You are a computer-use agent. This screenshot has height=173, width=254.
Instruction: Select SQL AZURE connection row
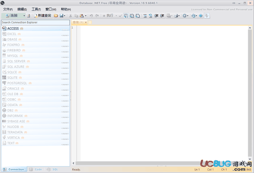click(36, 67)
